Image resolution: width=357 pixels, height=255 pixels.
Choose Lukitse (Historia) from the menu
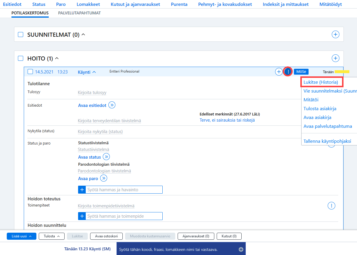(x=321, y=82)
